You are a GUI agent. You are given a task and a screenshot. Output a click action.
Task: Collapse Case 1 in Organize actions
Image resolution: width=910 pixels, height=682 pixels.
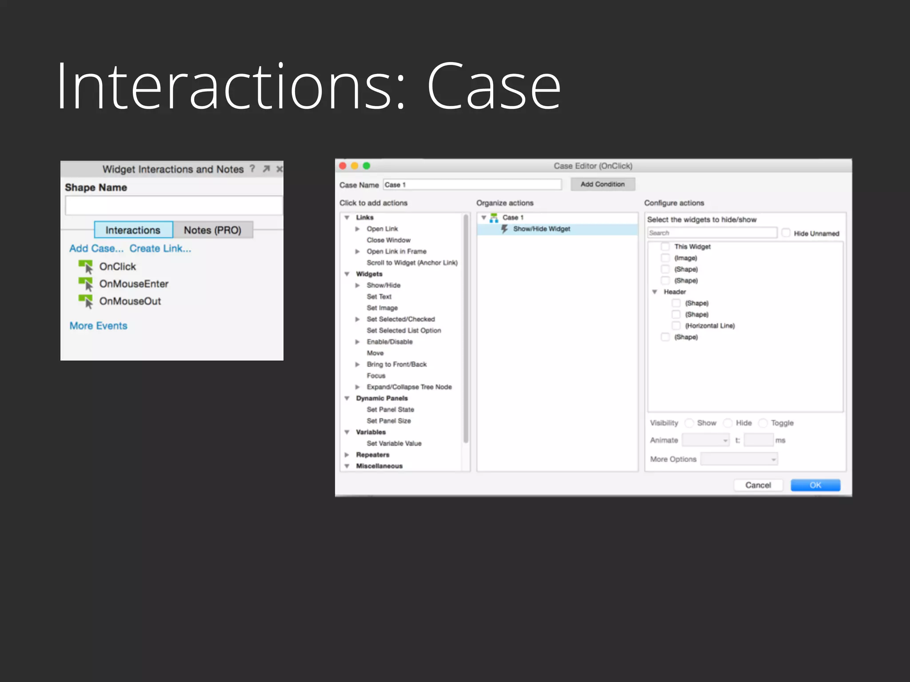click(483, 218)
